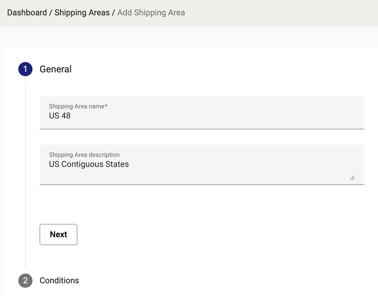
Task: Click the 'Shipping Area description' label
Action: point(84,155)
